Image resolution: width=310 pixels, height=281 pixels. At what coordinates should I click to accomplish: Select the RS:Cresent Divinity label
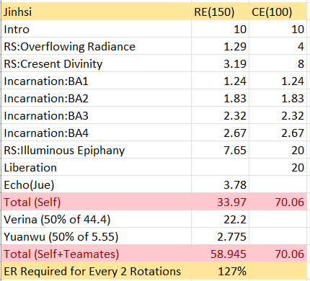(97, 63)
